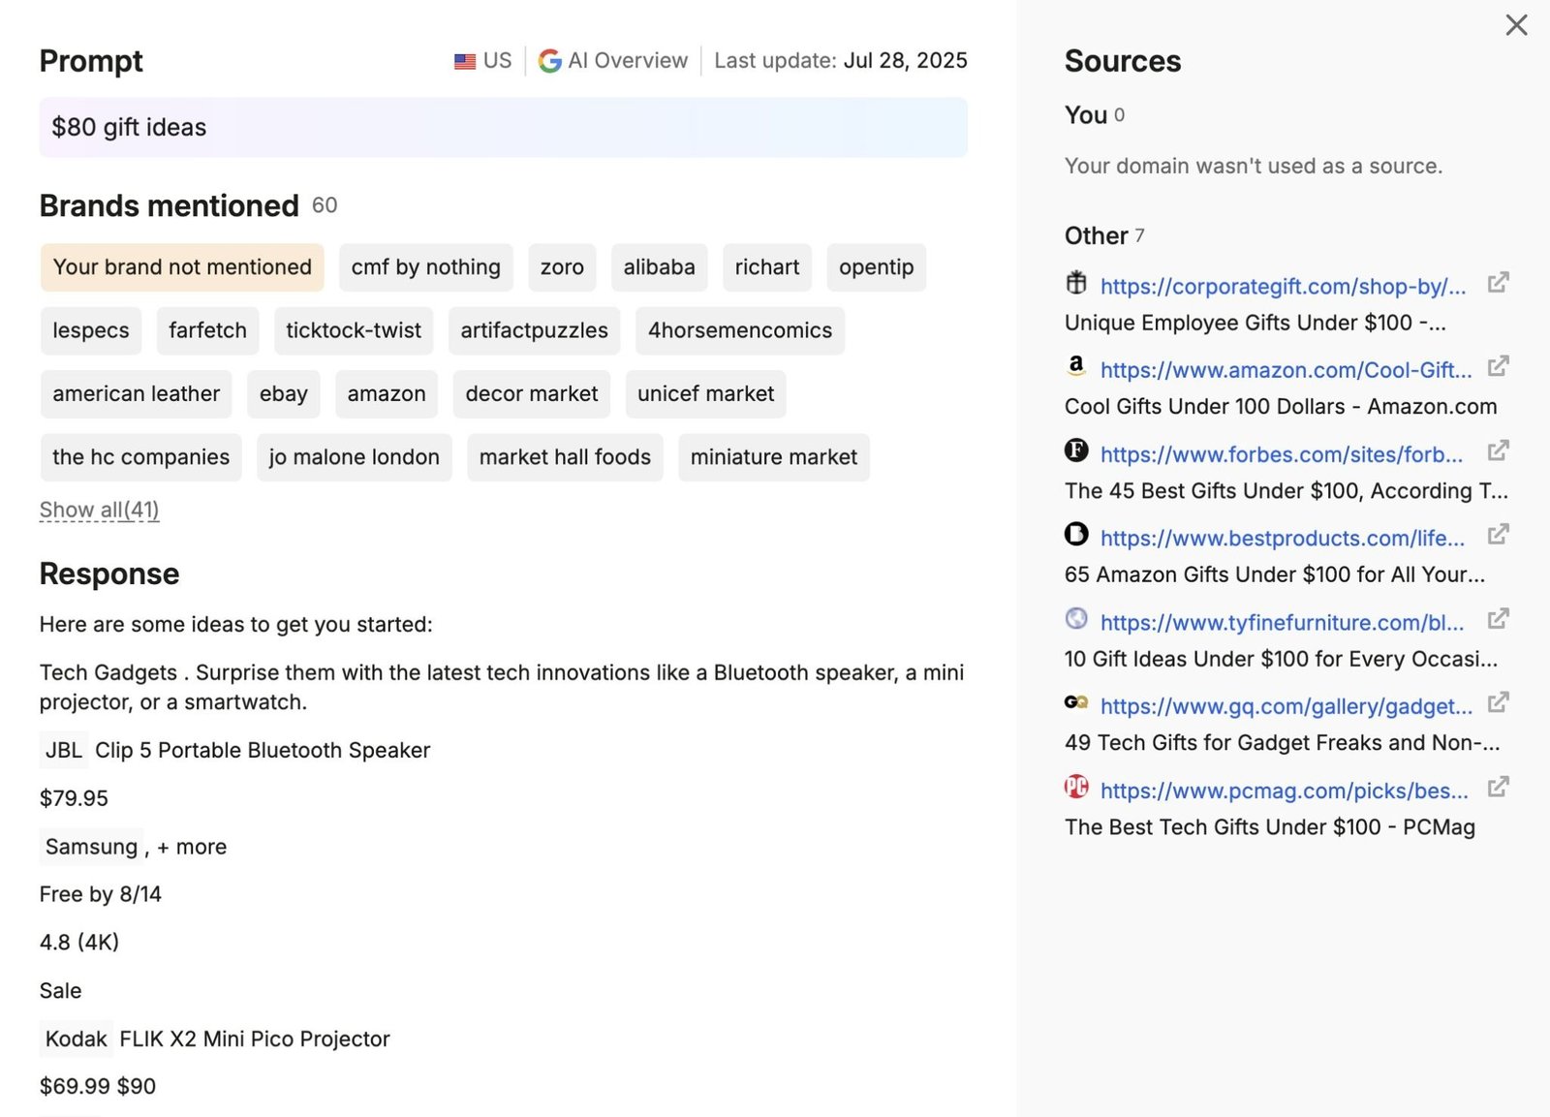Select the 'alibaba' brand tag
The width and height of the screenshot is (1550, 1117).
pos(659,267)
